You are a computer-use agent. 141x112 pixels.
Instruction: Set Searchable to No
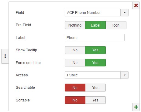point(75,88)
